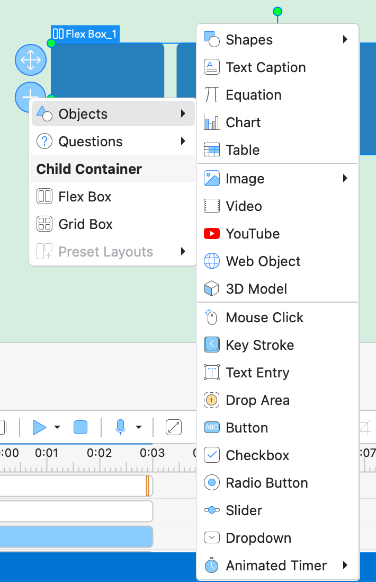Add a Slider object from the submenu
This screenshot has height=582, width=376.
(244, 510)
